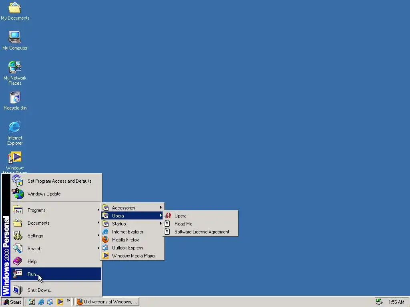
Task: Click the Outlook Express icon in Programs submenu
Action: (x=105, y=247)
